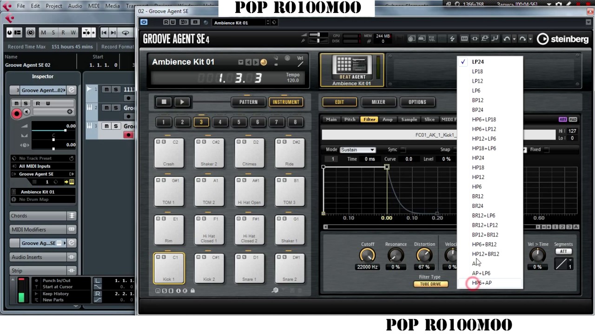Screen dimensions: 595x334
Task: Click the Steinberg logo
Action: pyautogui.click(x=562, y=39)
